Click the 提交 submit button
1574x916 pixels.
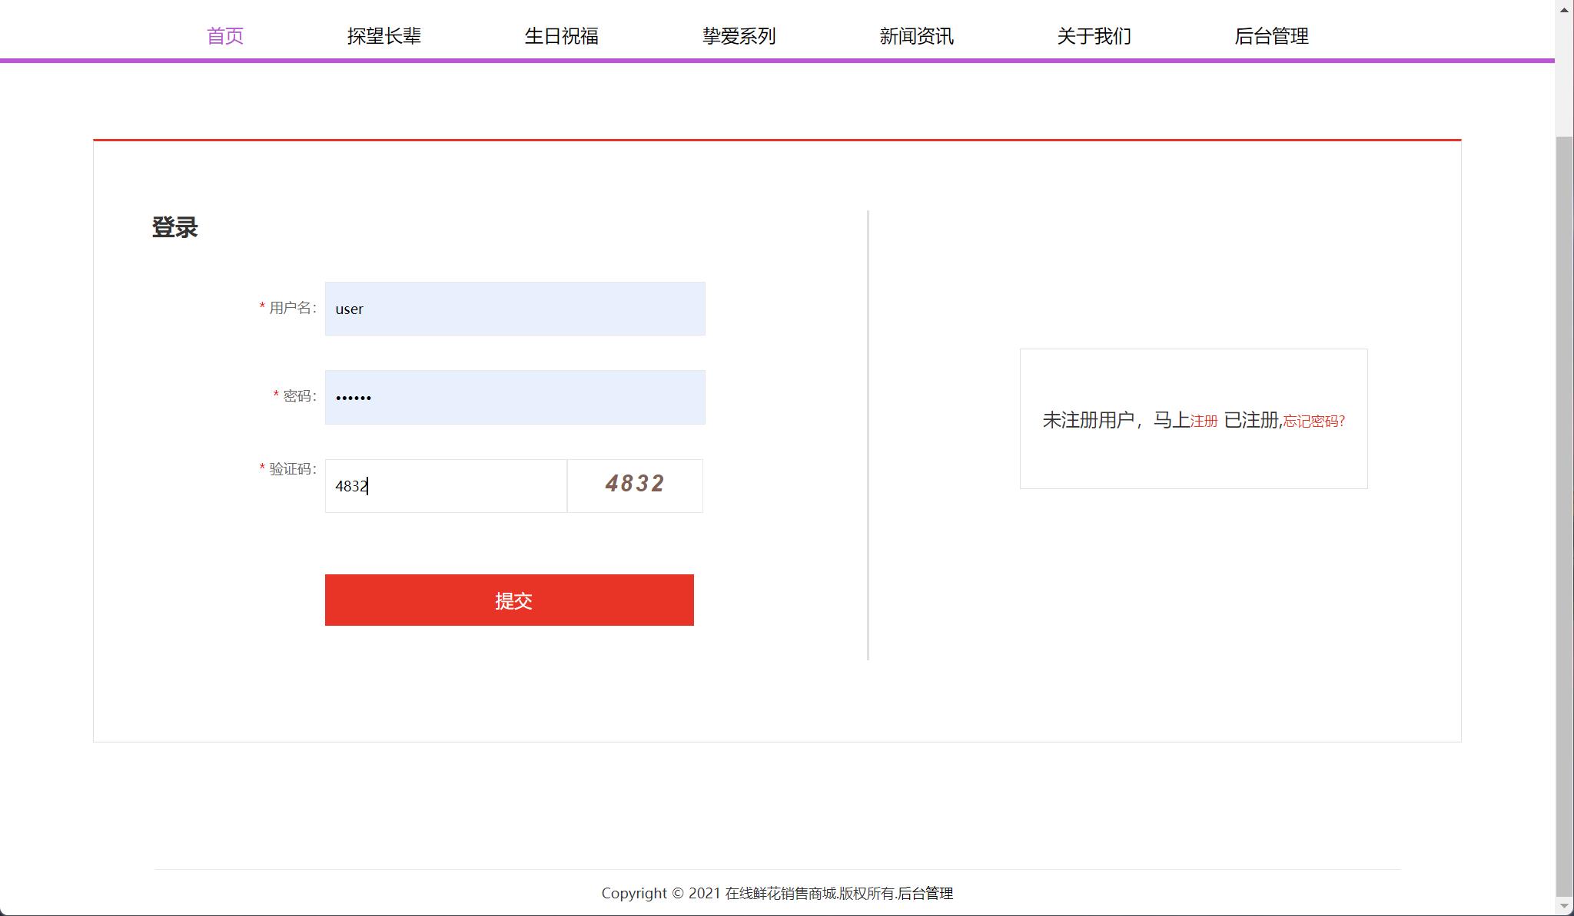point(510,600)
